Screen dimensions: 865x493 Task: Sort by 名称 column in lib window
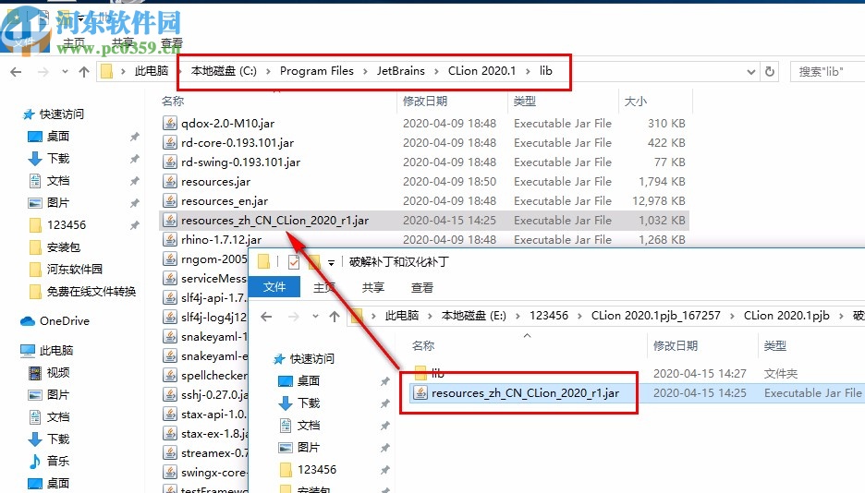173,102
